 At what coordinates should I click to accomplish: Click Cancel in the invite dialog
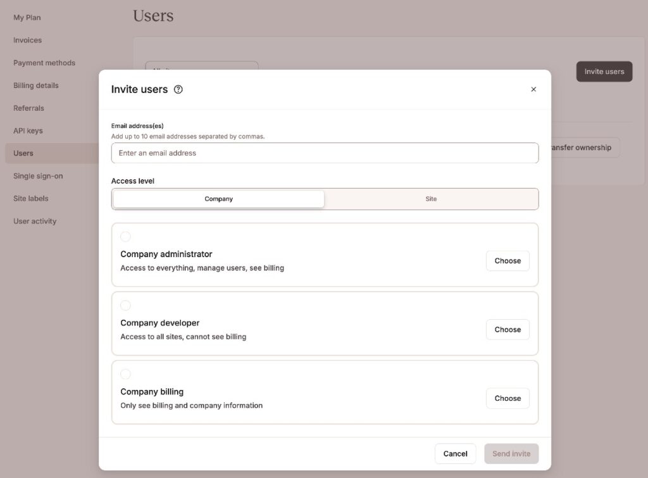tap(455, 453)
